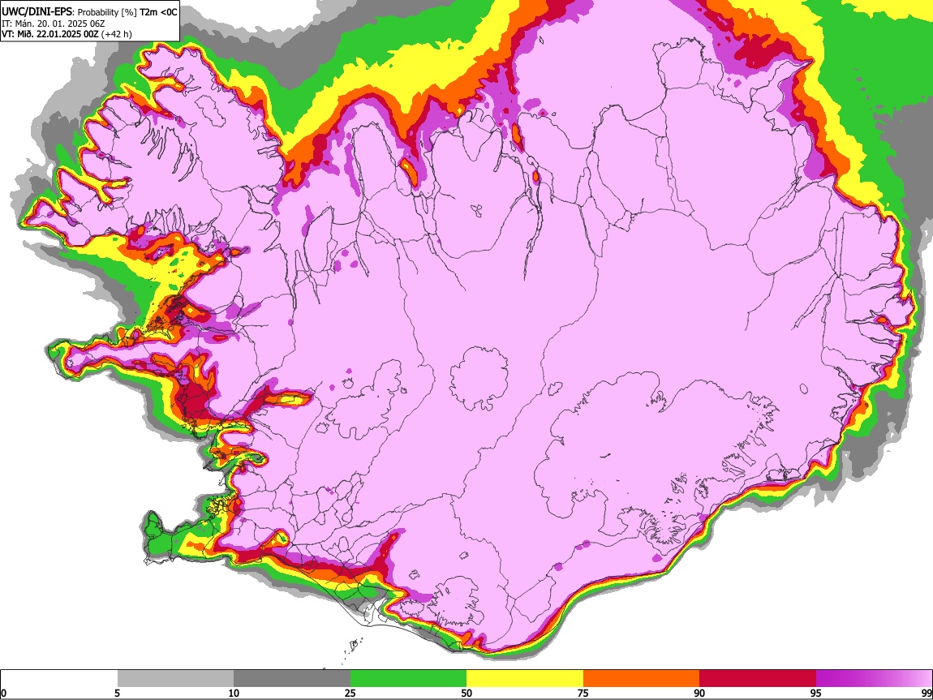Click the legend value 95
Screen dimensions: 933x700
(816, 693)
